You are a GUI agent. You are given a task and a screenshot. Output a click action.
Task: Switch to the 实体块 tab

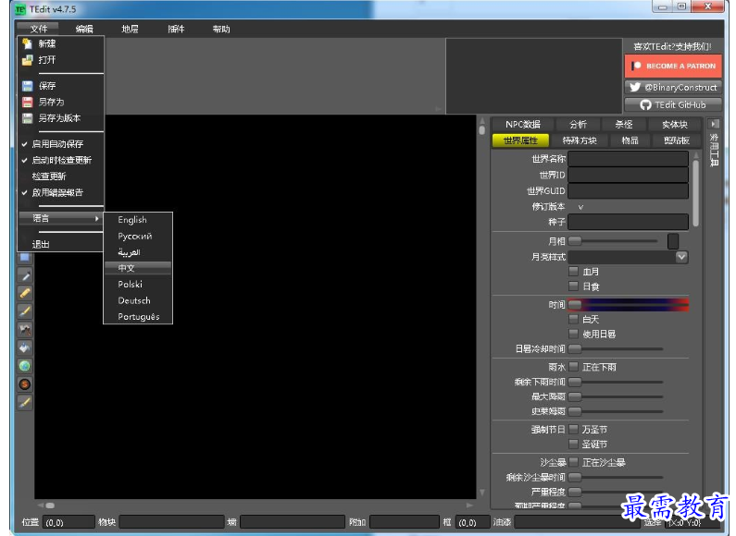[x=675, y=125]
